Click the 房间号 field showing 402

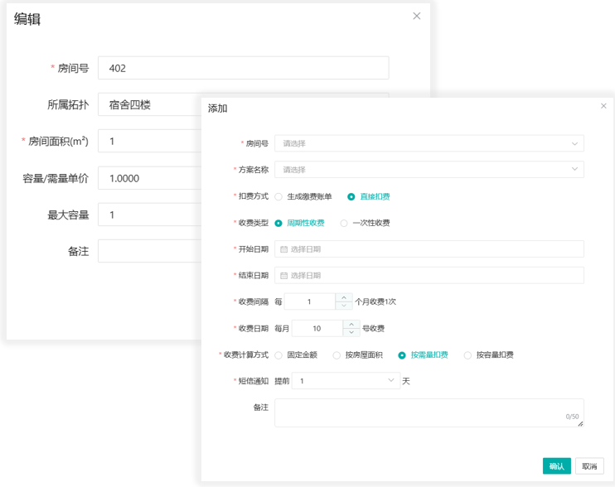pyautogui.click(x=243, y=68)
